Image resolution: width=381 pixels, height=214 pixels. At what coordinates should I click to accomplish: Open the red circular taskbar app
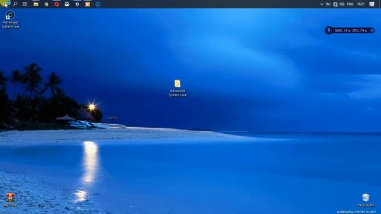(x=57, y=4)
